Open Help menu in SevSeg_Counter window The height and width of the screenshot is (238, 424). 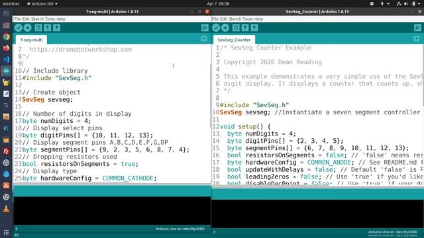258,19
